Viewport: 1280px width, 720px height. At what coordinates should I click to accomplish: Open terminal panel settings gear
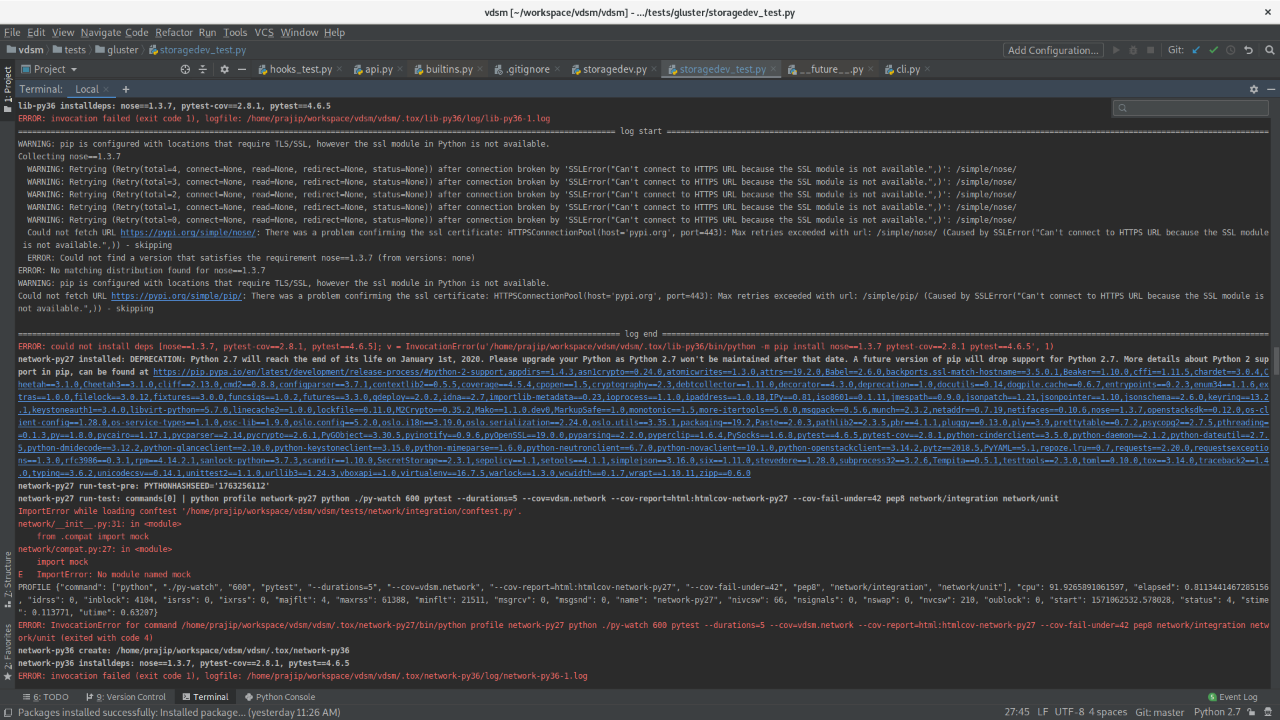(x=1253, y=89)
